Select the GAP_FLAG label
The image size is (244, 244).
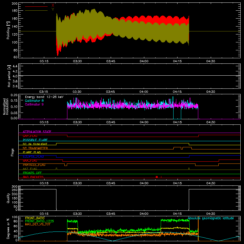(30, 136)
